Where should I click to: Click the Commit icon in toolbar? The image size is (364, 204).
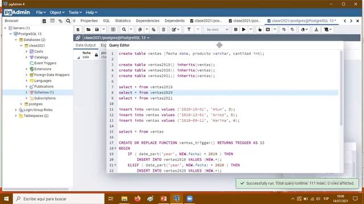pos(284,29)
